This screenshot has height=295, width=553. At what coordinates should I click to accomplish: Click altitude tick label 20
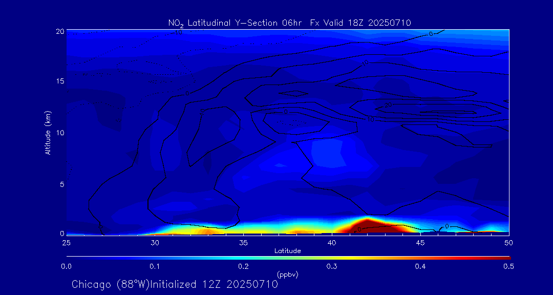click(x=60, y=31)
